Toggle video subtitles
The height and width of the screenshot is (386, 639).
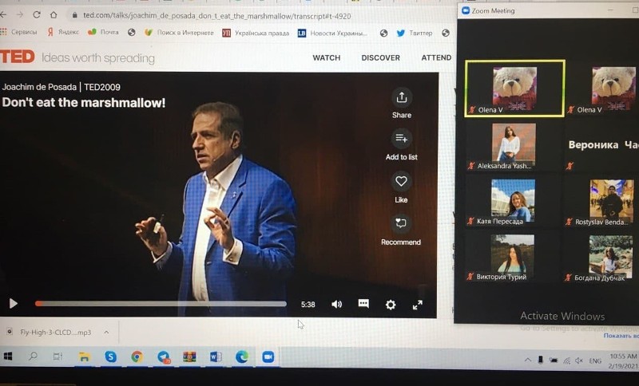(363, 303)
